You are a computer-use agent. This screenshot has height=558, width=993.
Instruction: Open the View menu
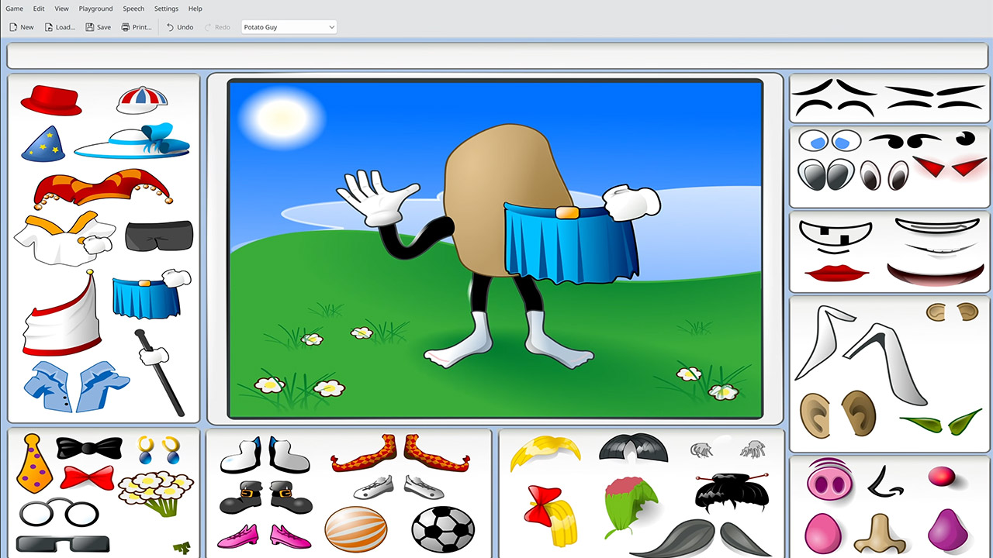click(x=62, y=9)
